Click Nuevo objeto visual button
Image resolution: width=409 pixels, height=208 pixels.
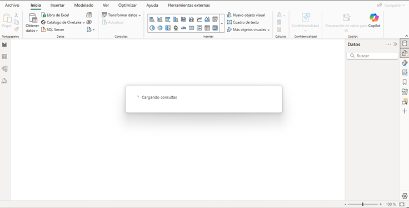246,15
